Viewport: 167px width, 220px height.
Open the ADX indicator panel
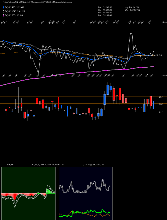pos(86,193)
